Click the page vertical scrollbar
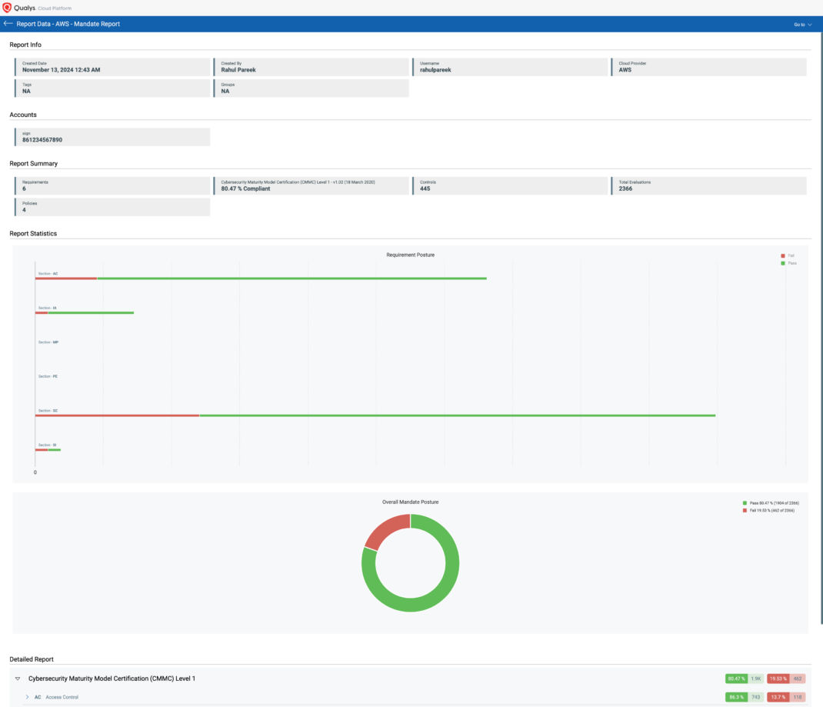Viewport: 823px width, 707px height. (x=821, y=328)
